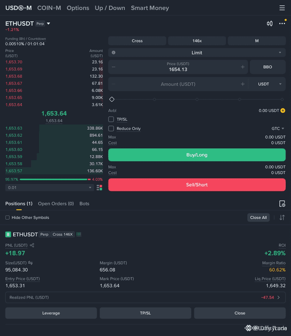The width and height of the screenshot is (291, 336).
Task: Select the Open Orders (0) tab
Action: [56, 203]
